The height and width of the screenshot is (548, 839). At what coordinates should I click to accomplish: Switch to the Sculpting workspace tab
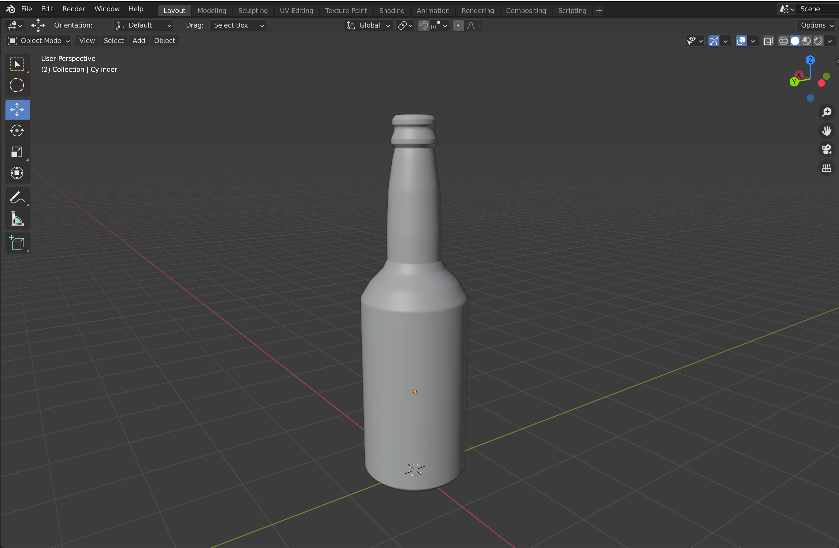[253, 11]
